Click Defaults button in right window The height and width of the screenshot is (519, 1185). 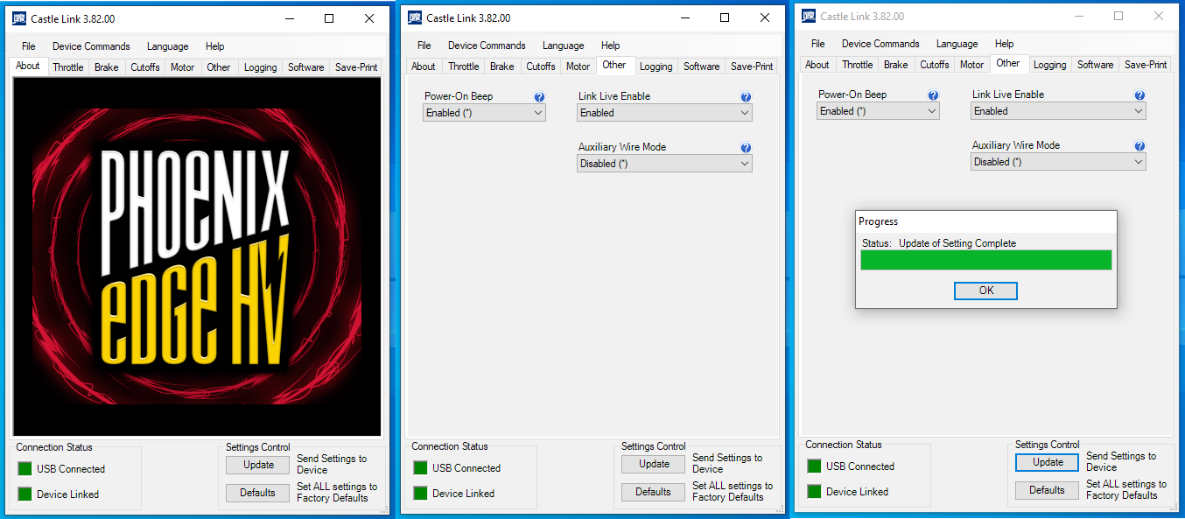coord(1048,490)
